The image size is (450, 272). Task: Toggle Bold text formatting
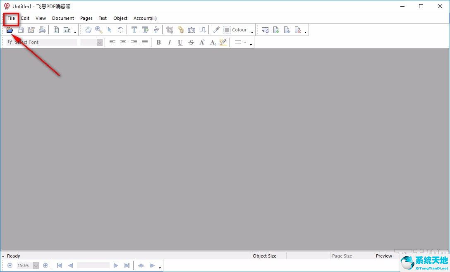click(158, 42)
